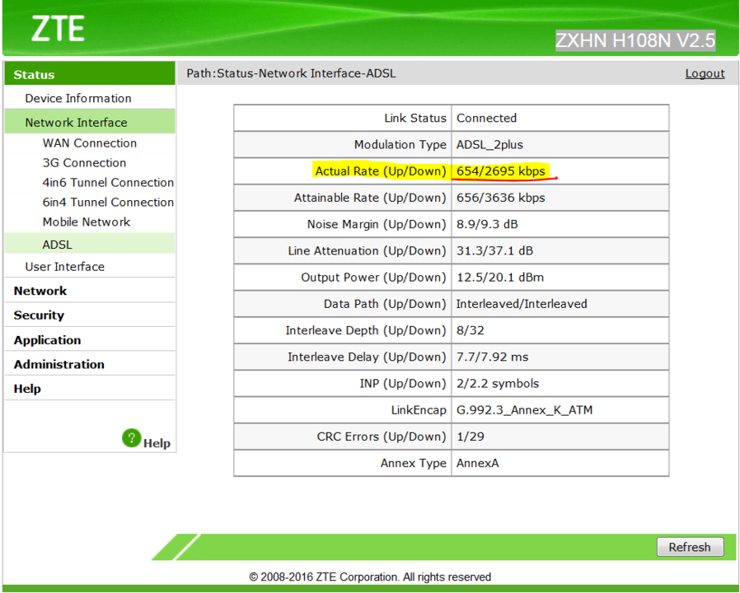The width and height of the screenshot is (740, 593).
Task: Open Device Information page
Action: point(78,98)
